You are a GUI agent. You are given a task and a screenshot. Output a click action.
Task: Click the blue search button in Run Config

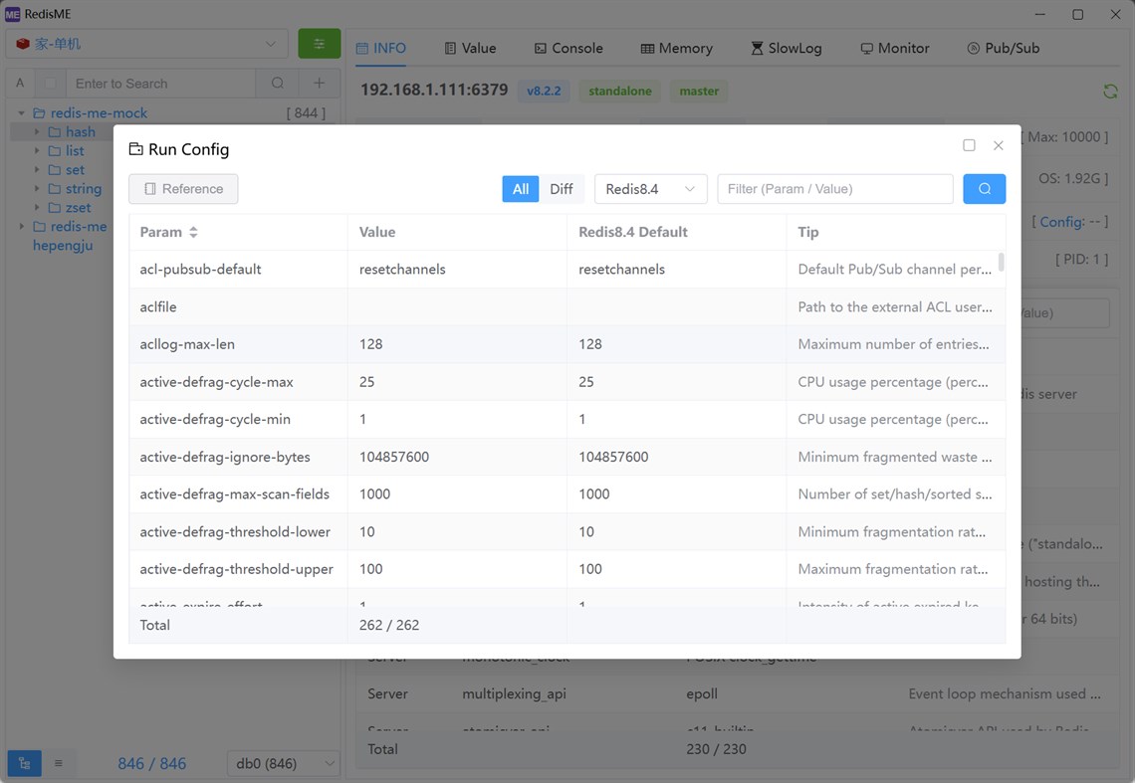click(984, 189)
